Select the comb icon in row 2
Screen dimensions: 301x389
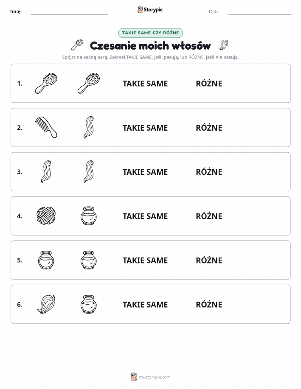coord(46,127)
